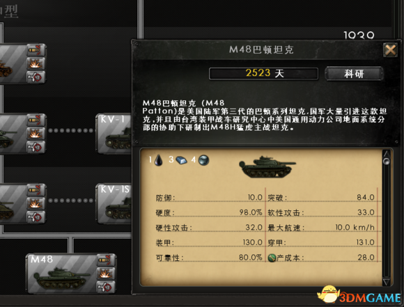This screenshot has height=307, width=404.
Task: Click the steel ingot resource icon
Action: (x=181, y=160)
